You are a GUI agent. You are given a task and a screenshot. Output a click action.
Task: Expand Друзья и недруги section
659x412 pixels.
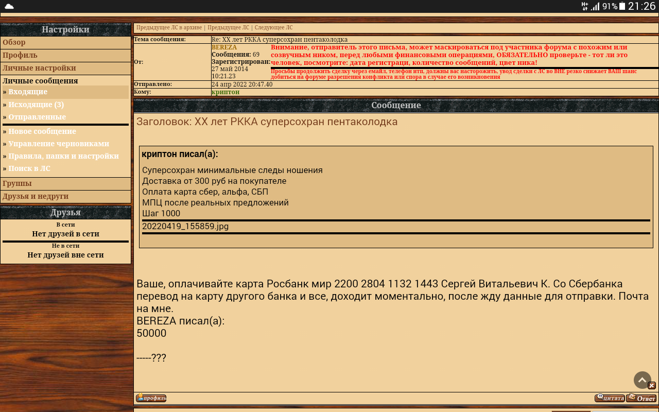coord(36,196)
